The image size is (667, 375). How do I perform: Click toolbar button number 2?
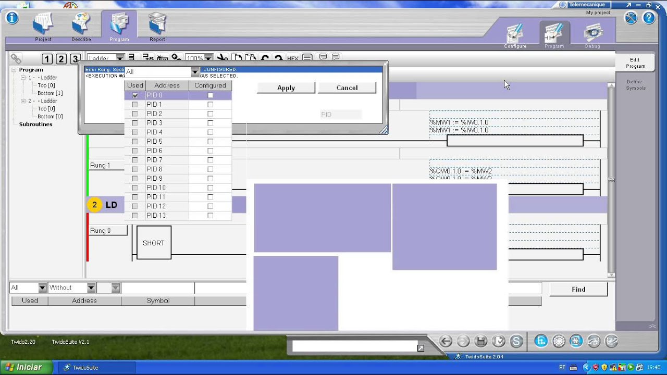click(61, 59)
